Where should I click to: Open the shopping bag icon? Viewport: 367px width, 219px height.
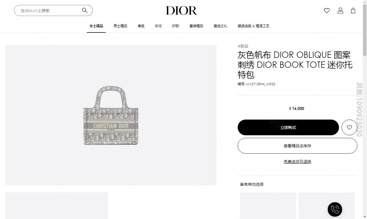click(x=353, y=10)
